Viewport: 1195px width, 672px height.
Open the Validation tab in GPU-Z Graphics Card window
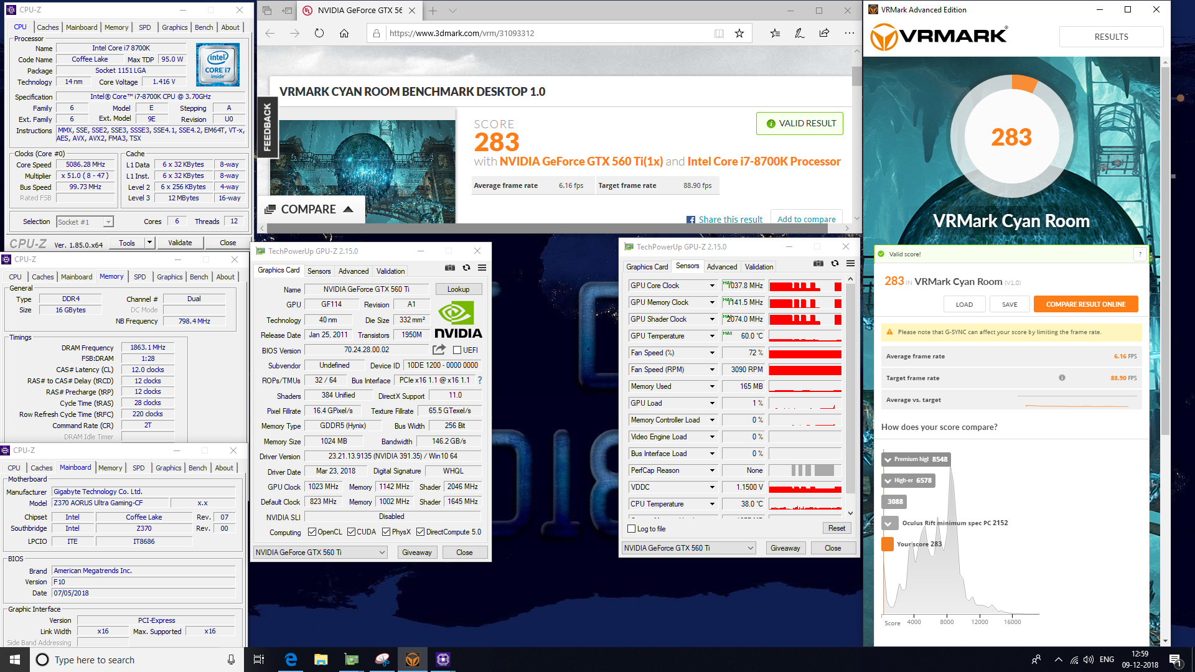[390, 271]
